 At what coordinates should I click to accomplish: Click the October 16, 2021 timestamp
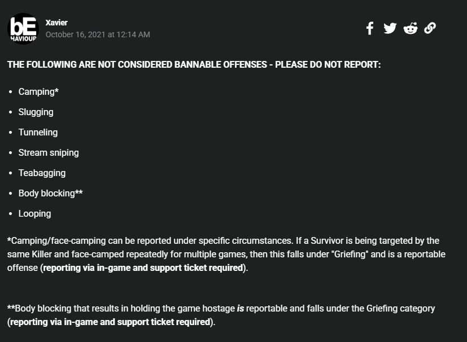pyautogui.click(x=98, y=34)
